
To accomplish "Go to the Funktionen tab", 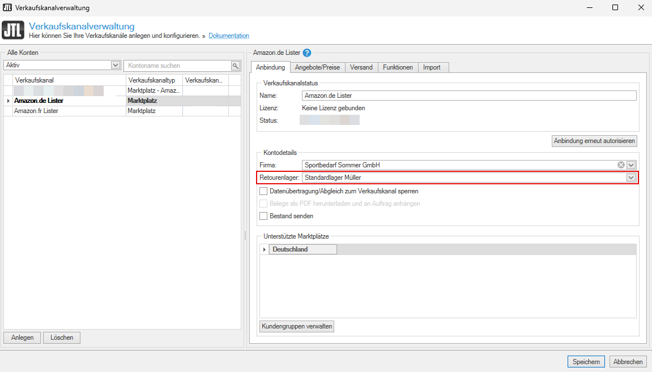I will (398, 67).
